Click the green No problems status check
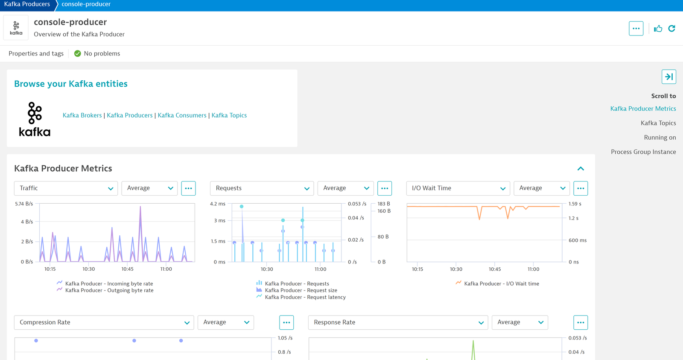683x360 pixels. [x=78, y=53]
